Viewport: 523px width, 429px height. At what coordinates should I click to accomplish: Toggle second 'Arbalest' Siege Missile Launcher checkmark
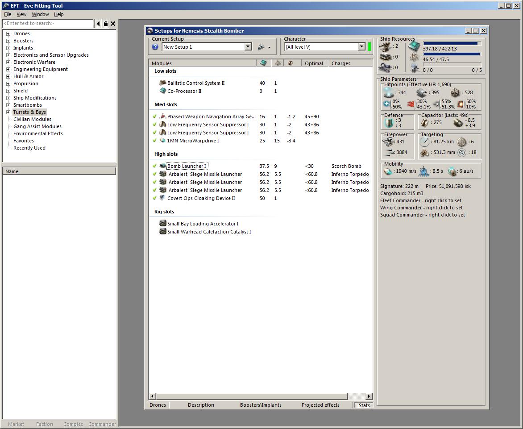[x=154, y=182]
